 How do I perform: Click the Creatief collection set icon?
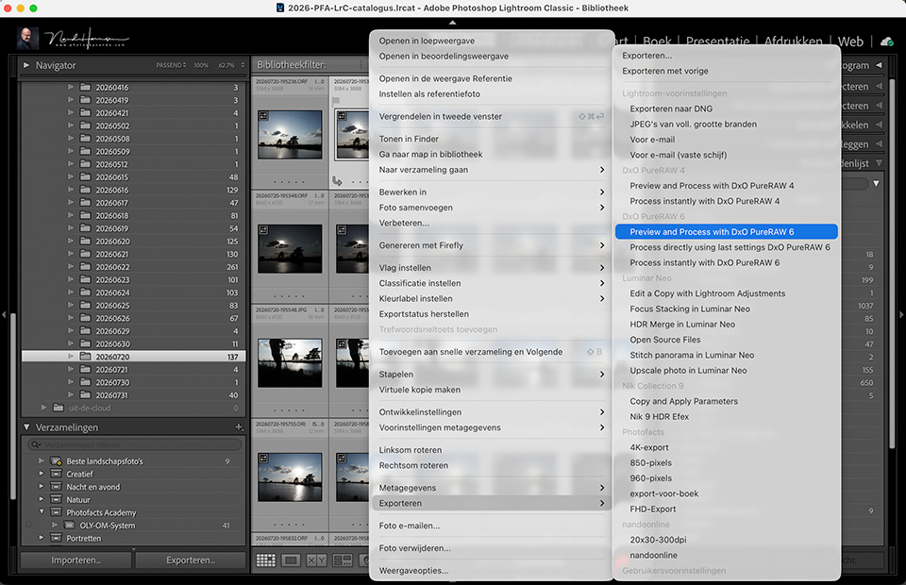(x=56, y=474)
